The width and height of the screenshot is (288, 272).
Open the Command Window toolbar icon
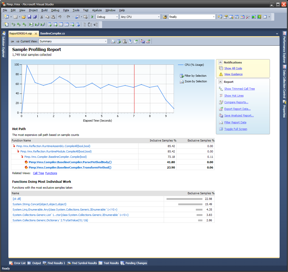(265, 17)
